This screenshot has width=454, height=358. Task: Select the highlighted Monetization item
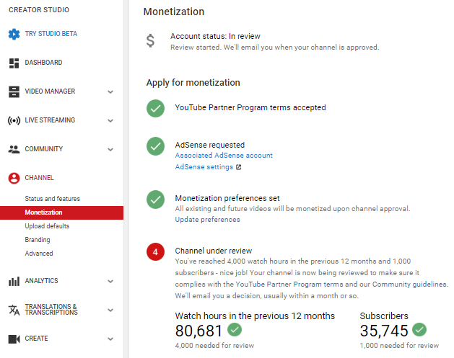(61, 212)
